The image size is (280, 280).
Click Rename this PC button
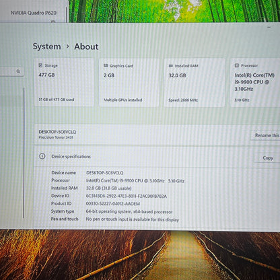click(x=265, y=135)
